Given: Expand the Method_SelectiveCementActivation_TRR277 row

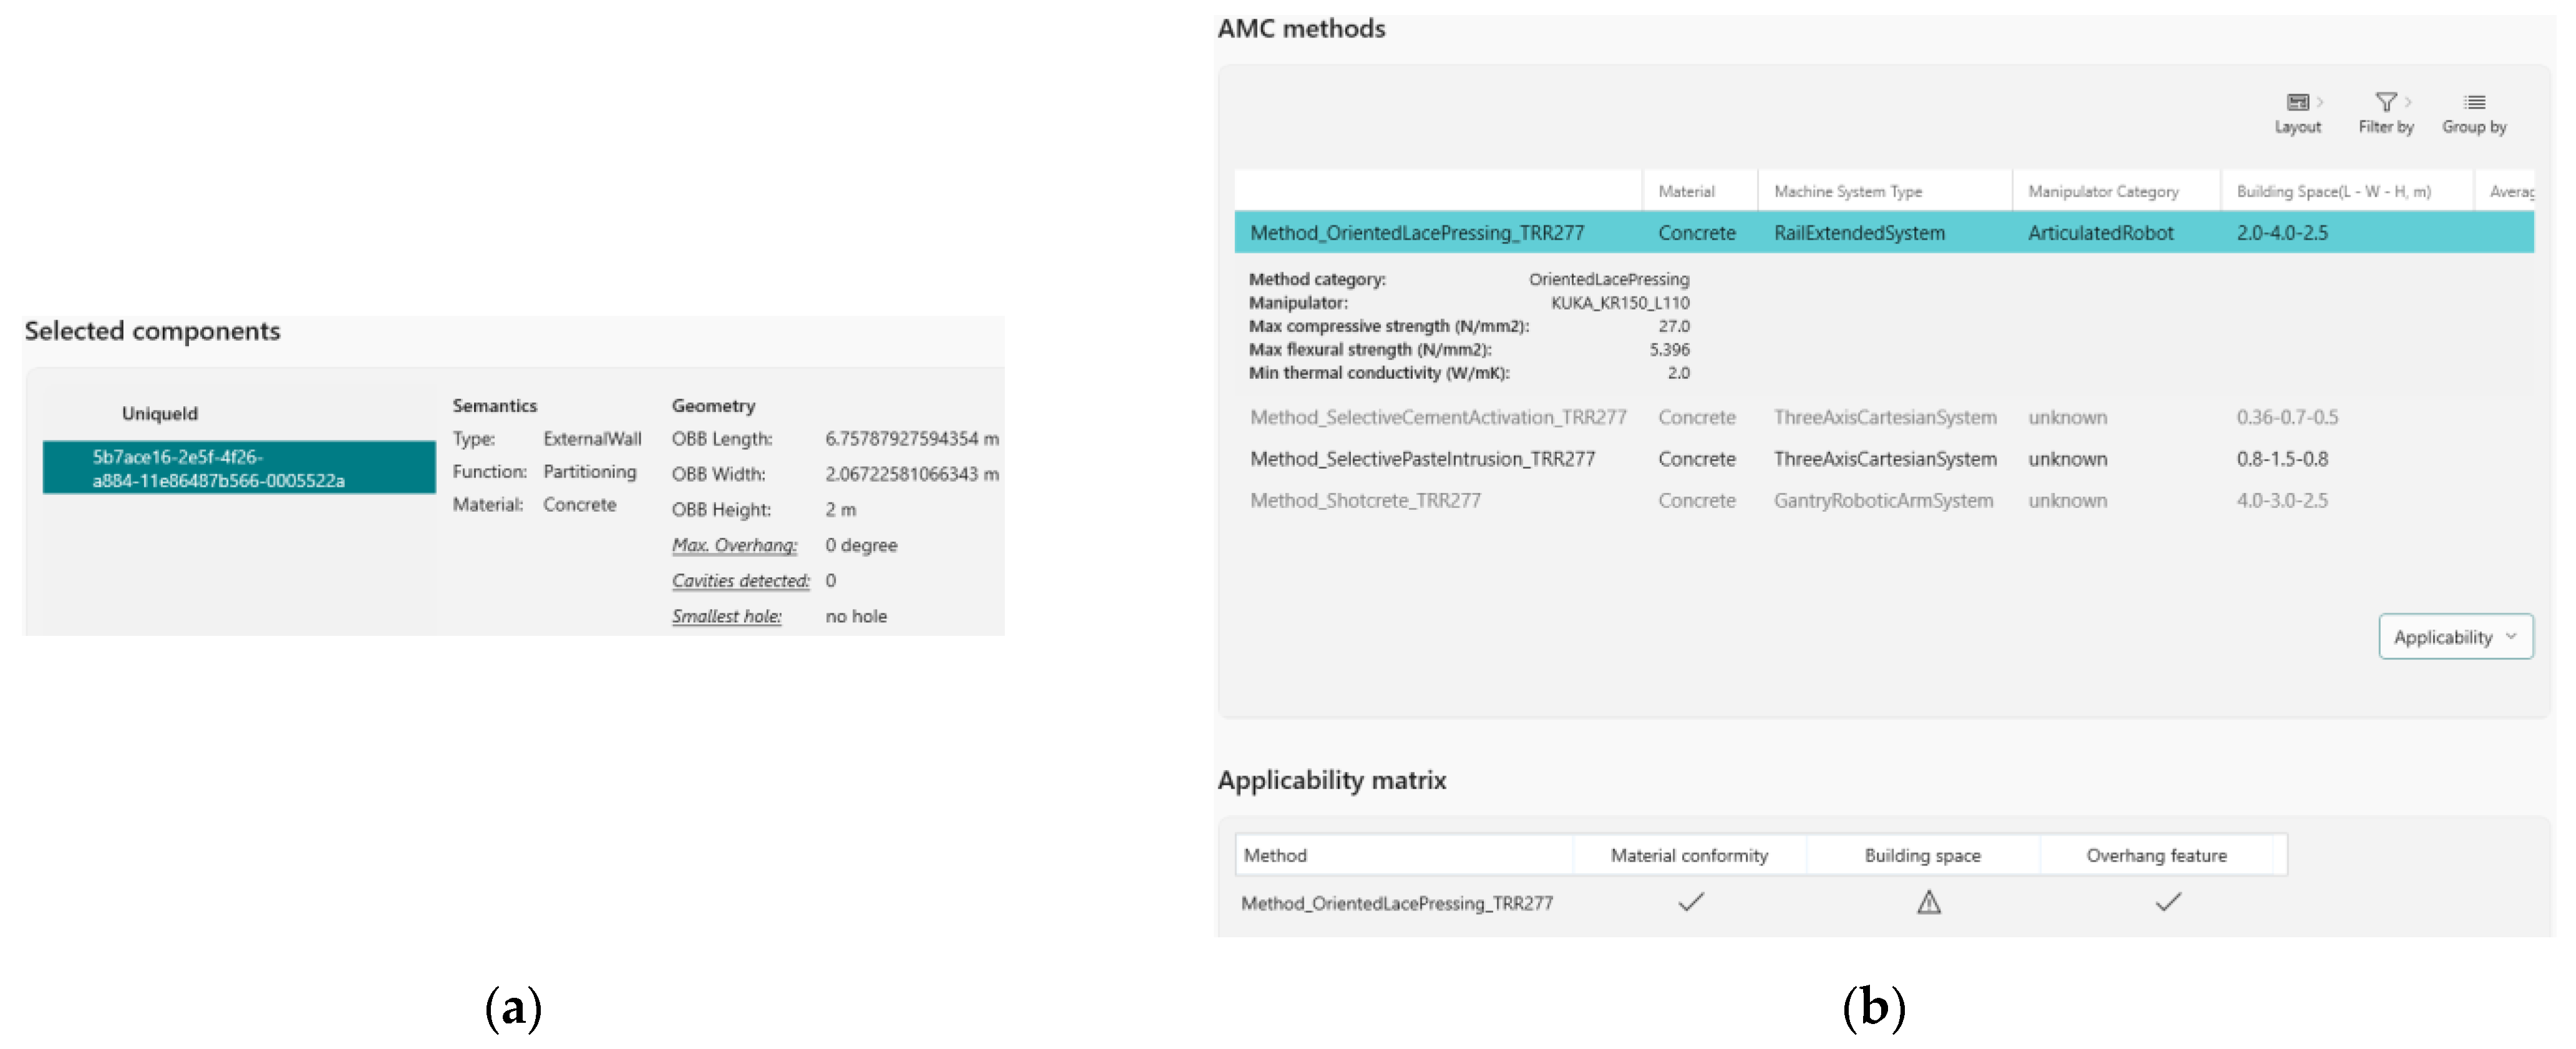Looking at the screenshot, I should [x=1437, y=417].
